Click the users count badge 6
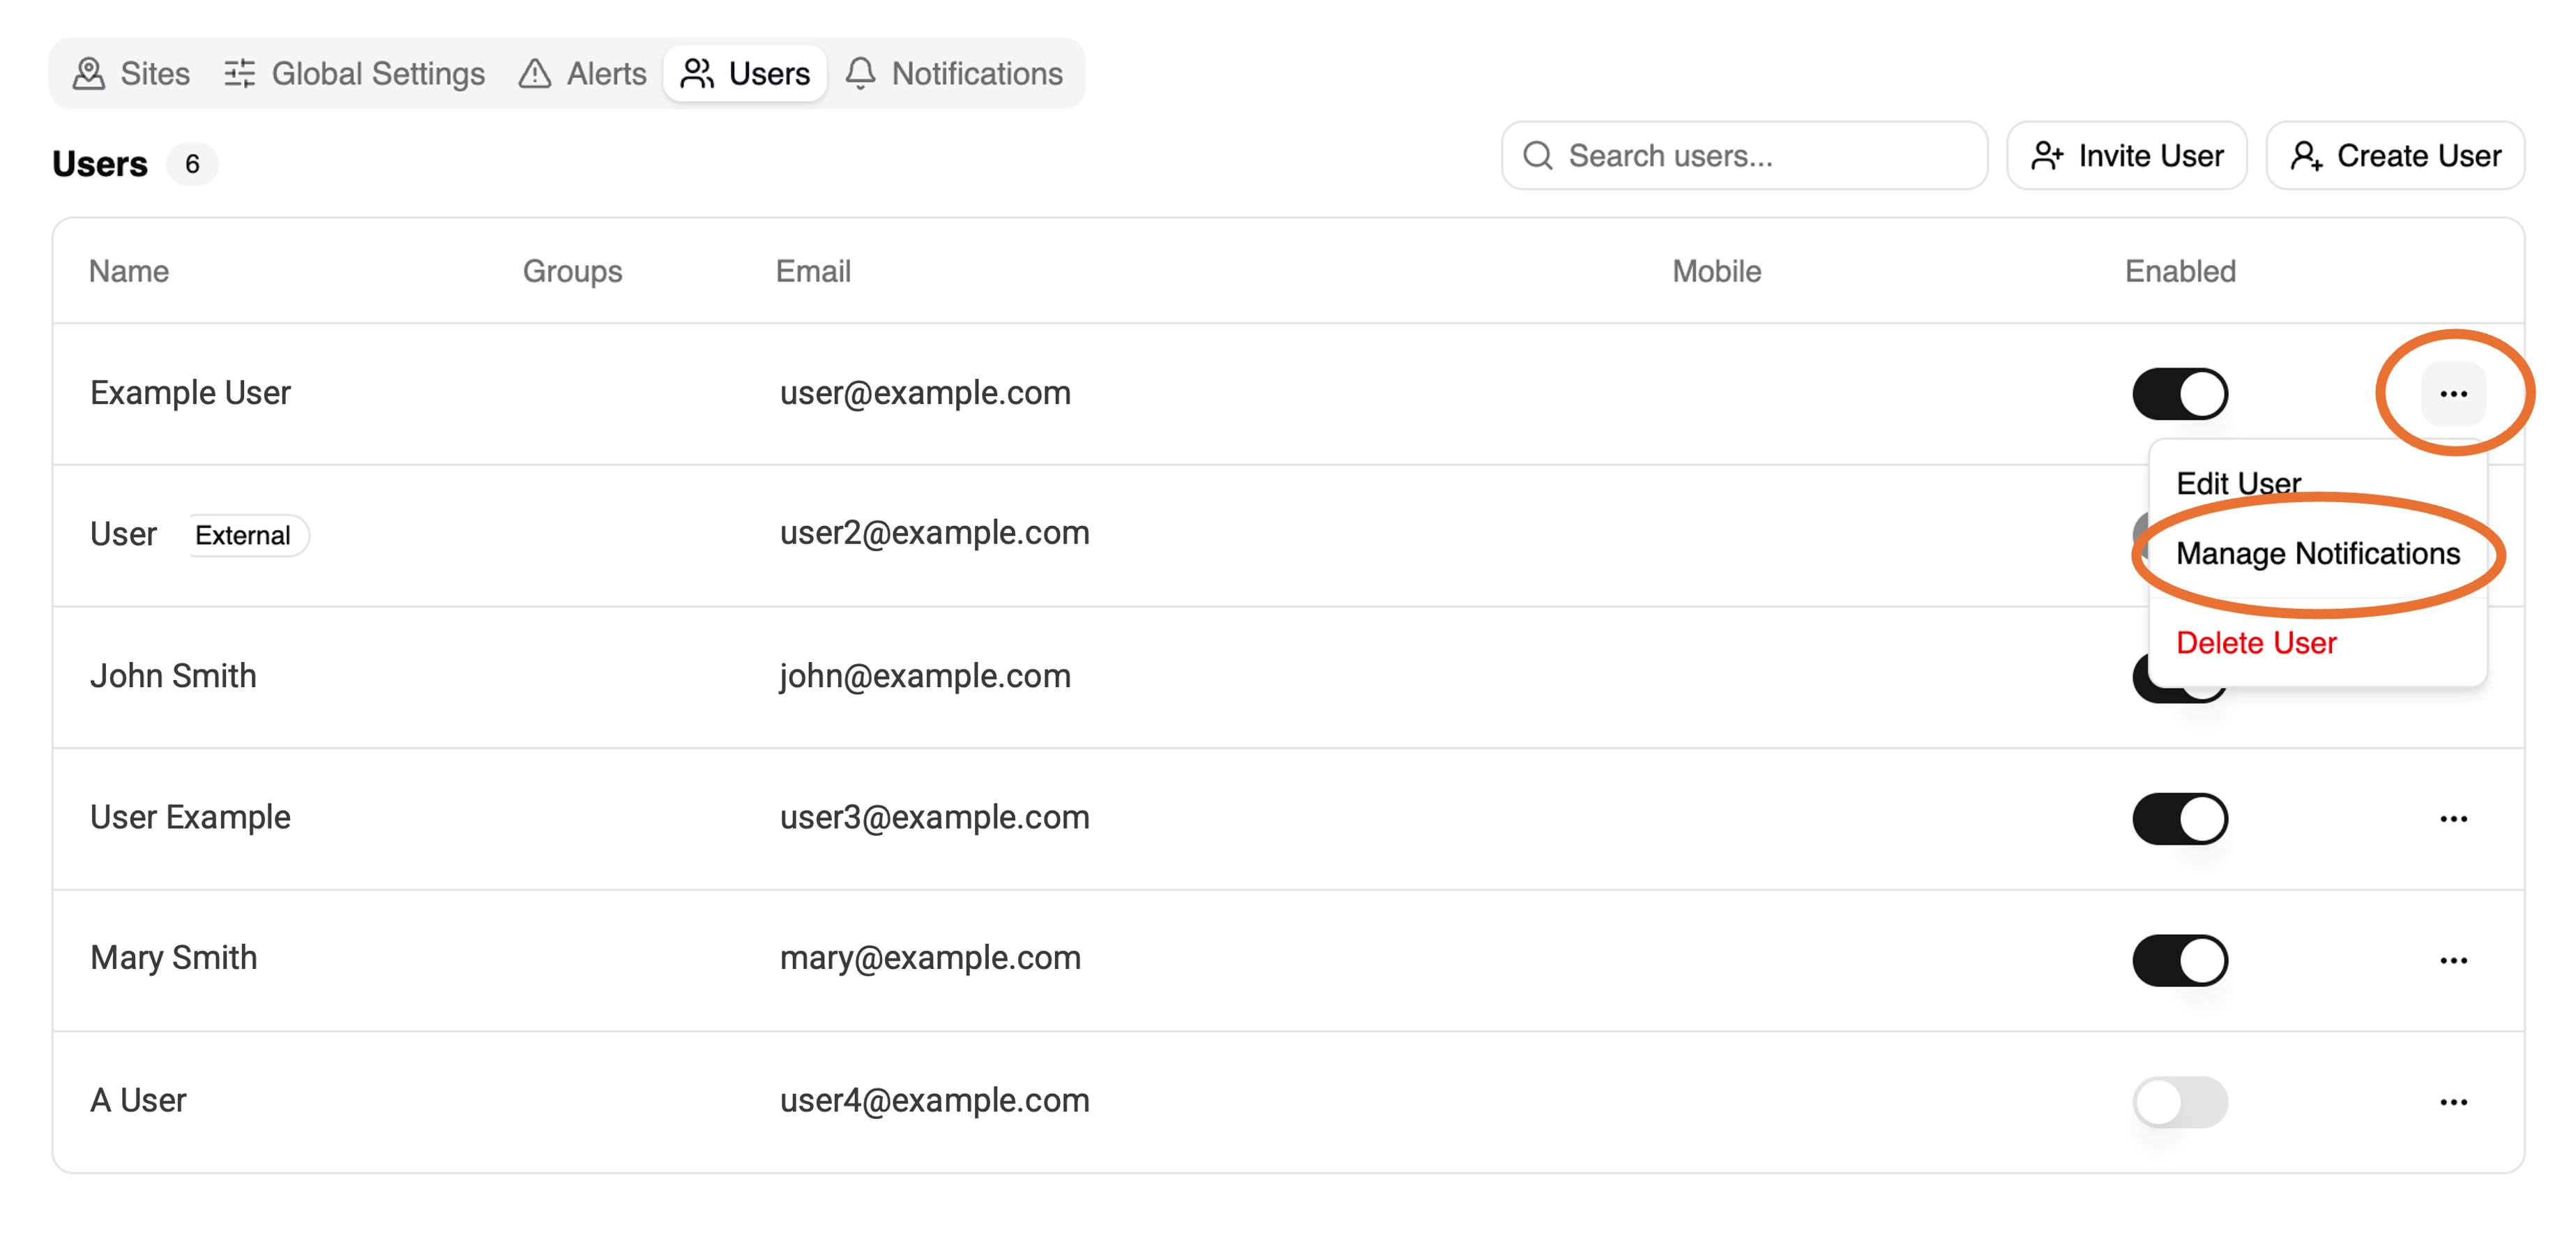 point(192,164)
